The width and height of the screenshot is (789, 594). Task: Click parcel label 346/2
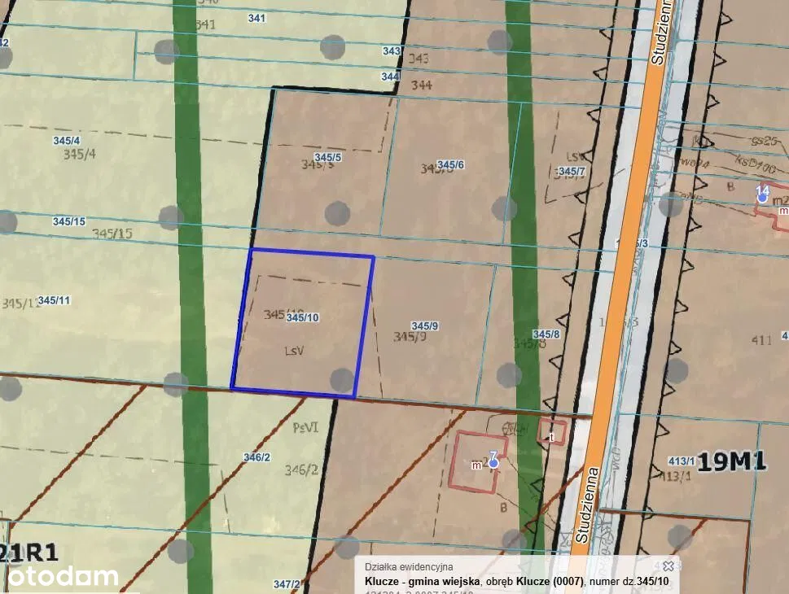(256, 457)
